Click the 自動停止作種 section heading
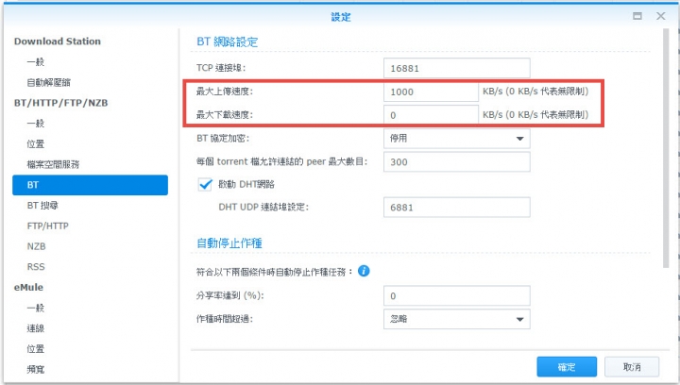This screenshot has width=680, height=385. tap(229, 243)
